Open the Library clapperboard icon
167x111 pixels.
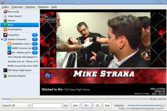point(5,20)
